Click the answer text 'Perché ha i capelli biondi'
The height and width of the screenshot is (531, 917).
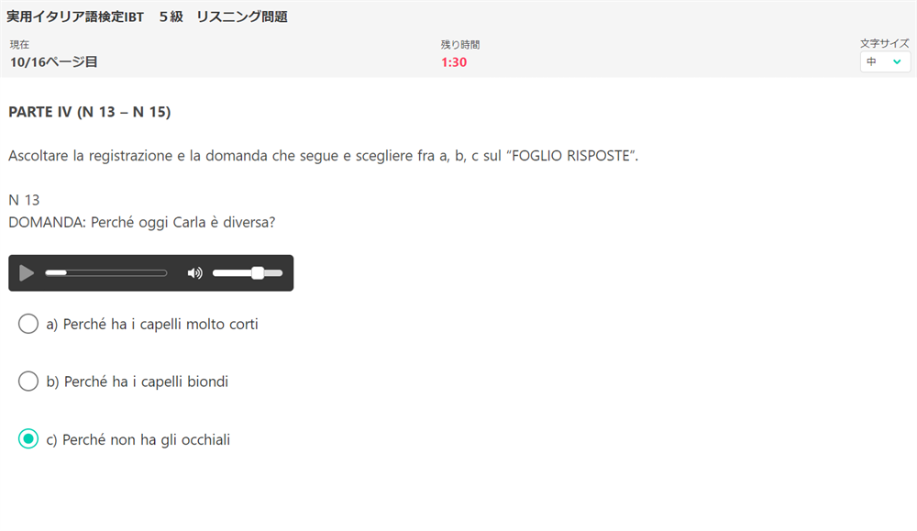tap(146, 382)
